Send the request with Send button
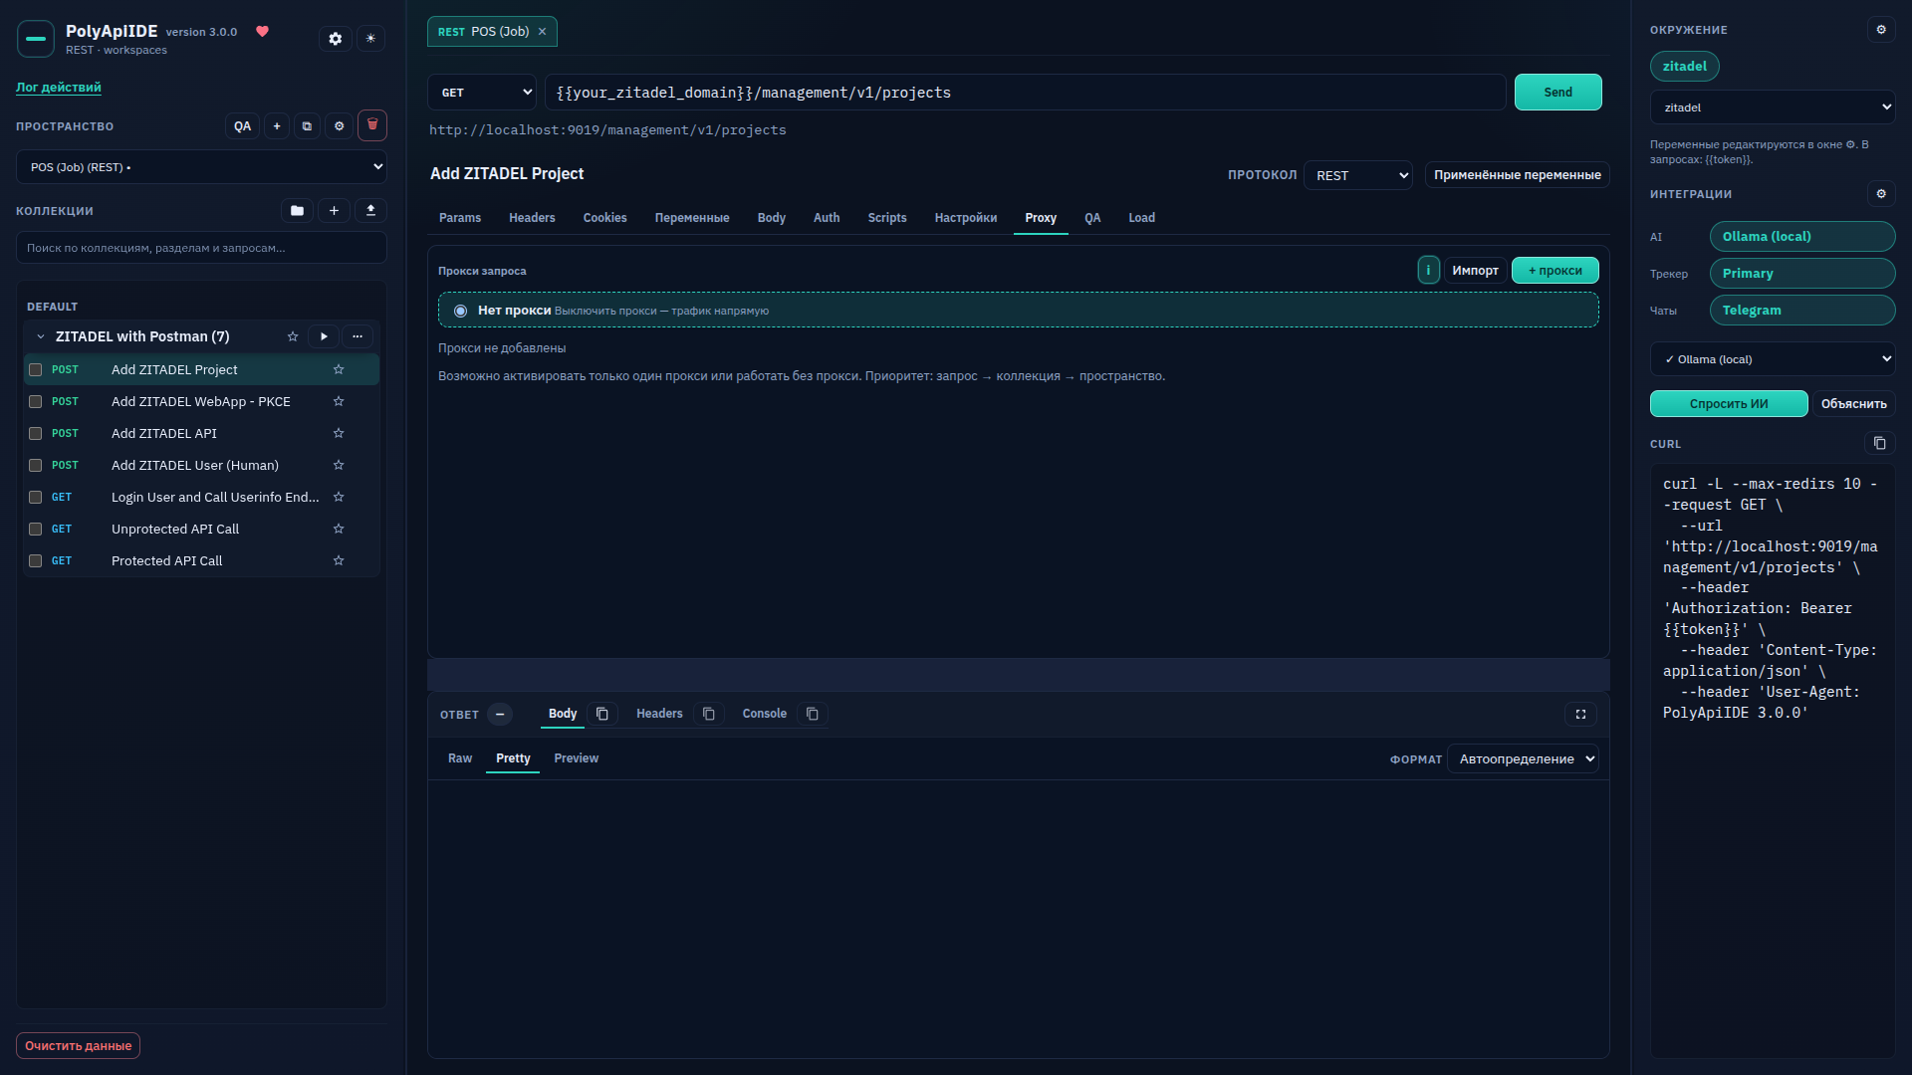 point(1558,93)
